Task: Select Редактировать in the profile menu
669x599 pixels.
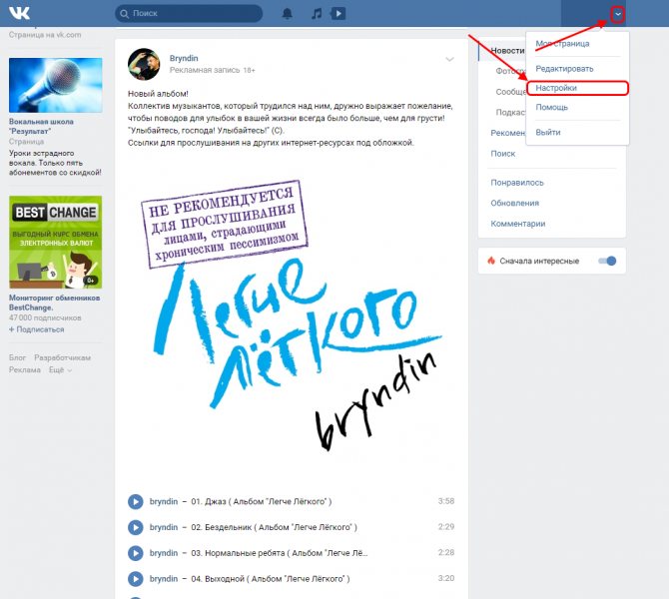Action: (564, 69)
